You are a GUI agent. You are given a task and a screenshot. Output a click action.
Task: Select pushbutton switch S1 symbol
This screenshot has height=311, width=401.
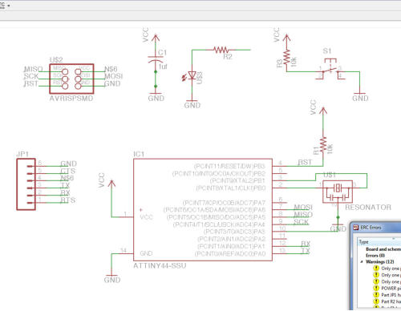click(x=330, y=70)
